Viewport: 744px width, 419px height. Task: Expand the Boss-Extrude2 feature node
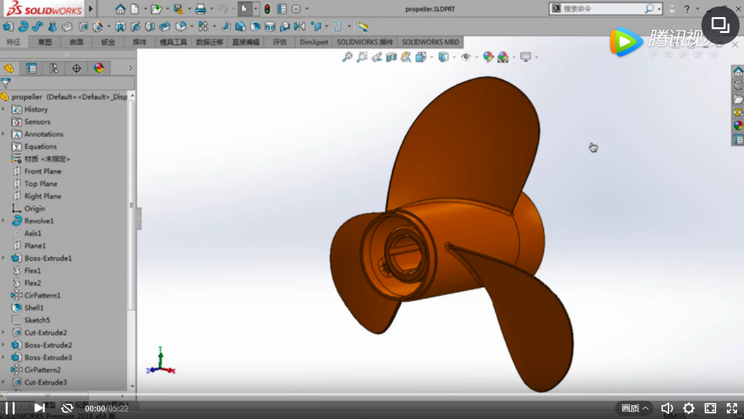[x=4, y=345]
